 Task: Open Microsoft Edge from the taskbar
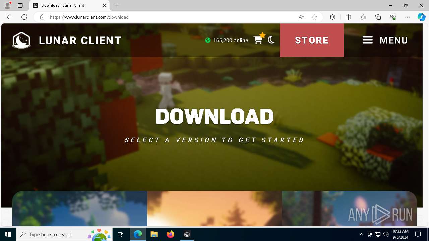[x=138, y=234]
